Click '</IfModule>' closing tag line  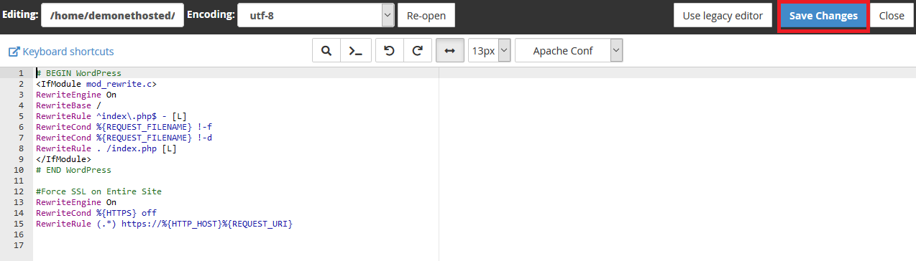tap(63, 159)
